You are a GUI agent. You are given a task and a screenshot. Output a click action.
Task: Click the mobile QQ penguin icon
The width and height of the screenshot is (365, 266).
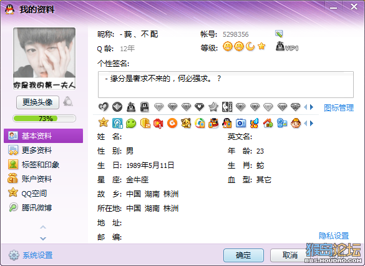tap(227, 123)
